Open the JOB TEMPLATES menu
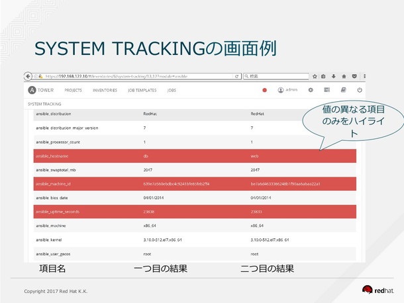This screenshot has width=404, height=303. point(142,91)
